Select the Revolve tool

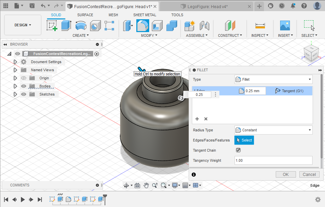tap(81, 26)
